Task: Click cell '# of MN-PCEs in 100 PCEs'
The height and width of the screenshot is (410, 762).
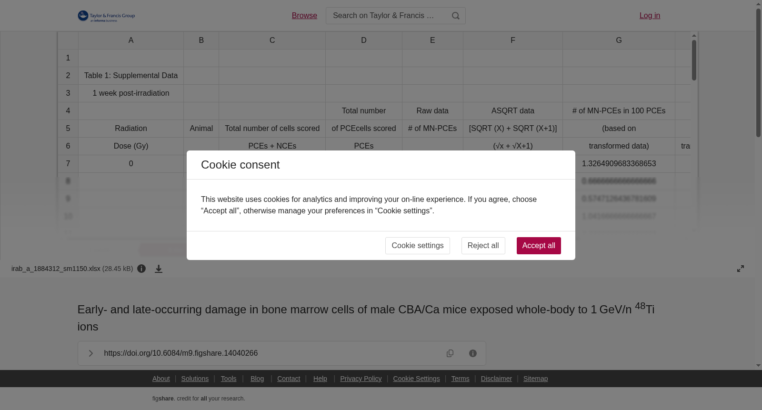Action: click(619, 111)
